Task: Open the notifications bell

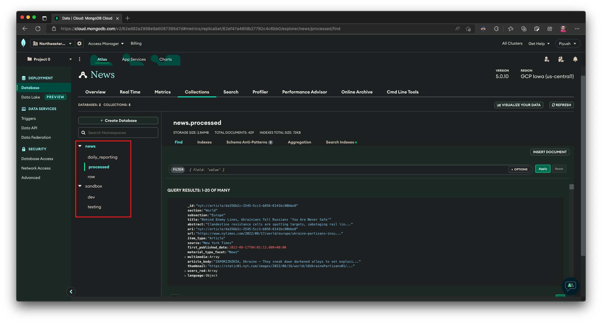Action: coord(575,59)
